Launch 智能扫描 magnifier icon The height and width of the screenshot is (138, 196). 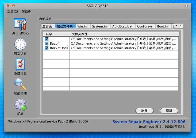click(20, 84)
